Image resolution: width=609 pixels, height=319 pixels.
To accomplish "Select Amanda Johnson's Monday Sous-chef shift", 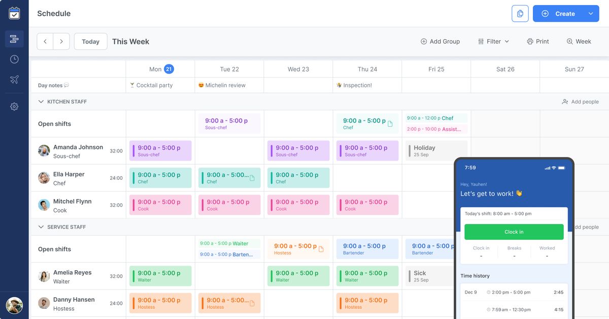I will [160, 151].
